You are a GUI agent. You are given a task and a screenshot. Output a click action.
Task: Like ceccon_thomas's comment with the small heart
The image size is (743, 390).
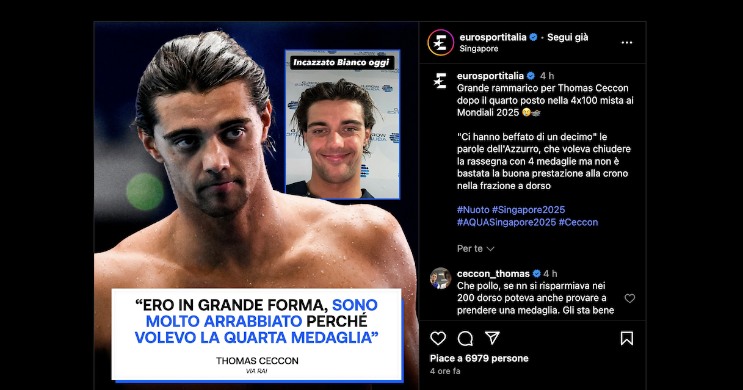(629, 298)
